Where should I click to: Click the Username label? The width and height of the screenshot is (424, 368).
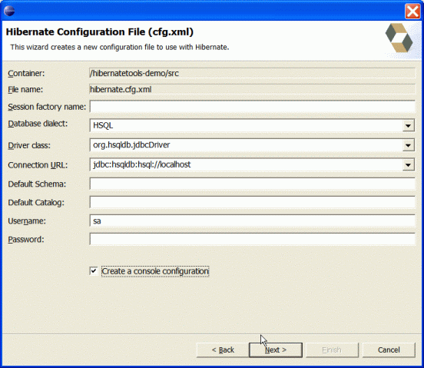[27, 221]
